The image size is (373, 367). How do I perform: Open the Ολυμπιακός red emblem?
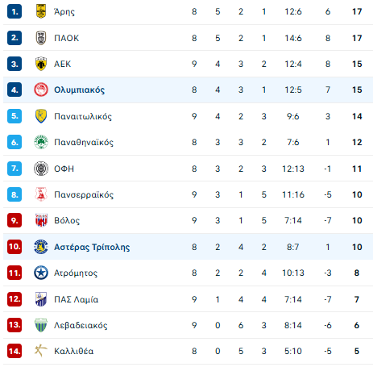coord(41,90)
